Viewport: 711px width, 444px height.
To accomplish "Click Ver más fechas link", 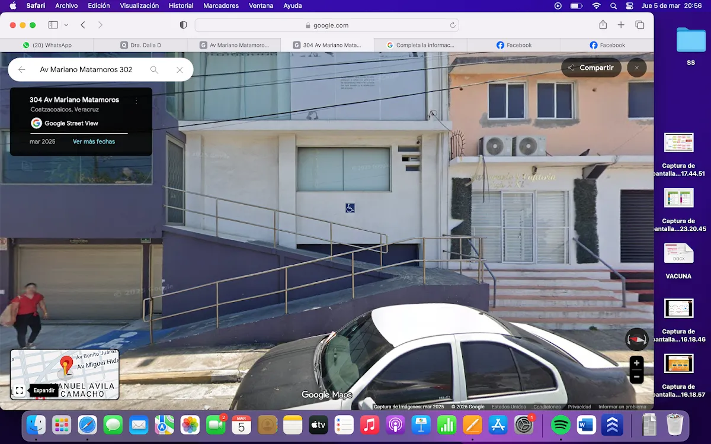I will 94,141.
